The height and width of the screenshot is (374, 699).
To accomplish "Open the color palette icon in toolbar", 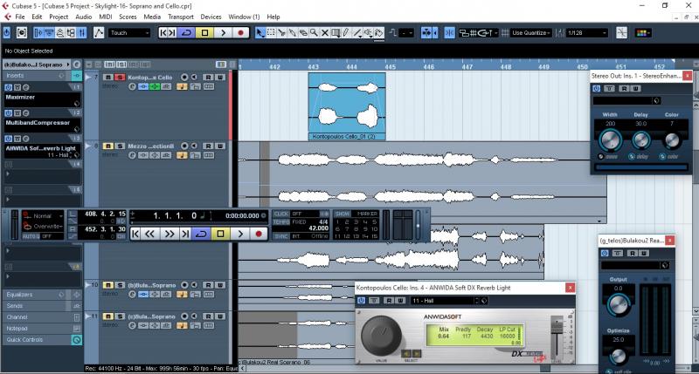I will click(x=643, y=33).
